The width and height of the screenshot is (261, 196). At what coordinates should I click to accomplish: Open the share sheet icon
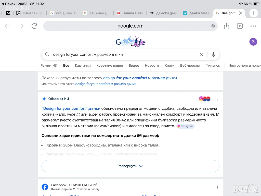[227, 26]
